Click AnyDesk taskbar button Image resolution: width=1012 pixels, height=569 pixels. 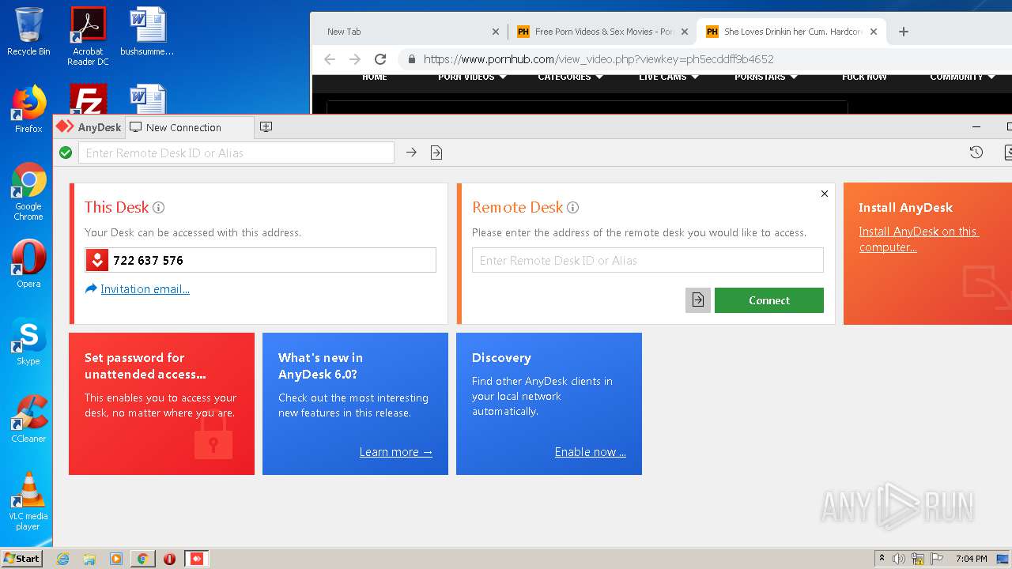click(x=197, y=559)
